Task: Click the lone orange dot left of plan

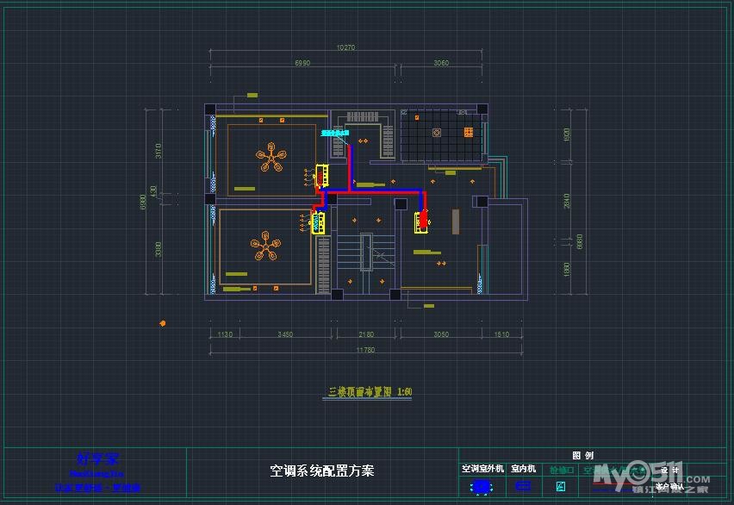Action: click(x=162, y=323)
